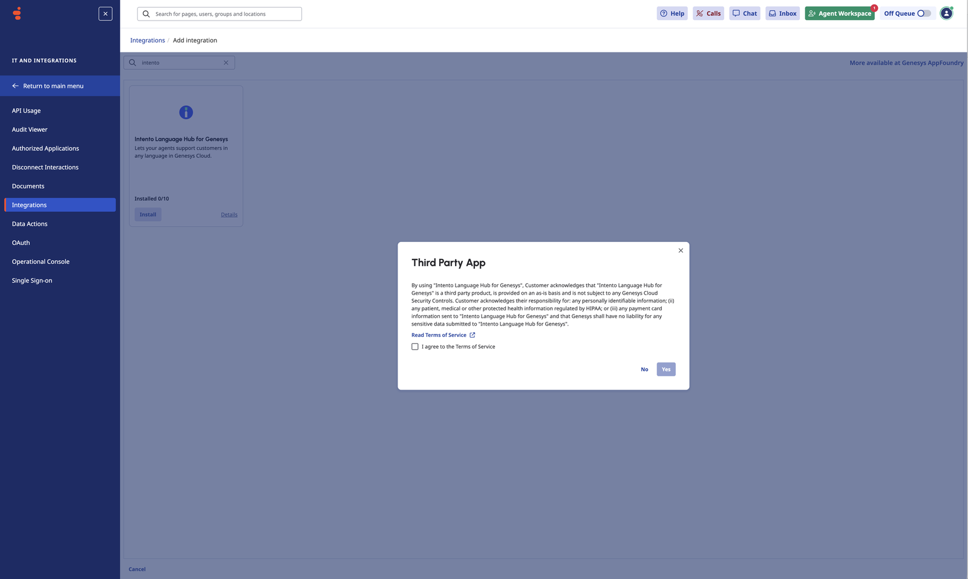Open the user profile avatar icon
Image resolution: width=968 pixels, height=579 pixels.
pyautogui.click(x=947, y=13)
